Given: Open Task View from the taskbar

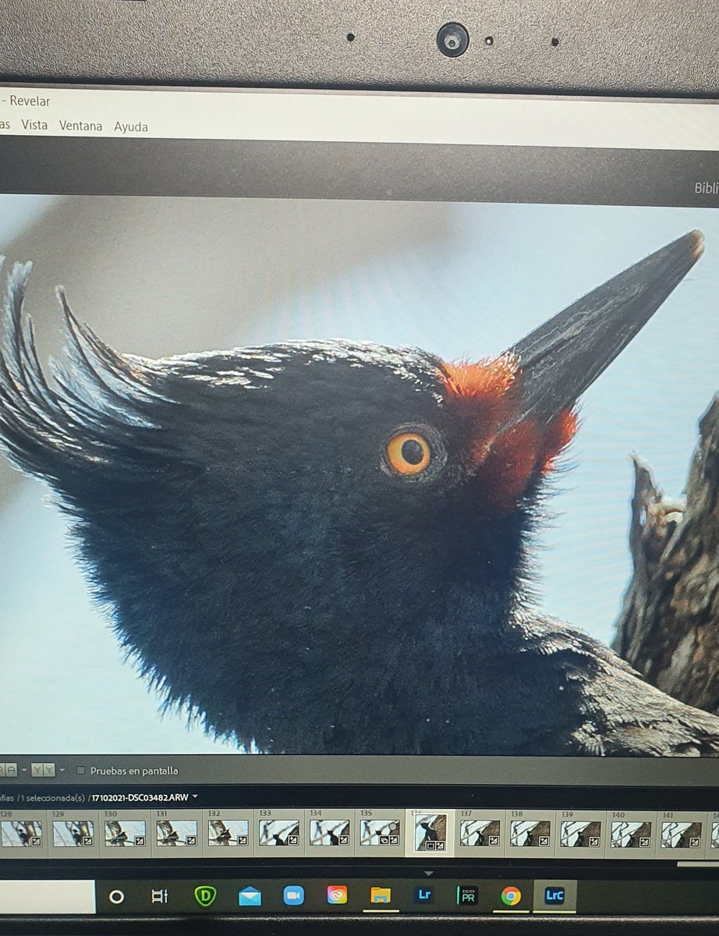Looking at the screenshot, I should (x=160, y=897).
